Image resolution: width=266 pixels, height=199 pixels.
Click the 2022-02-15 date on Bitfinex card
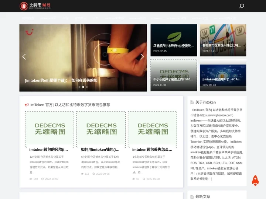[x=160, y=51]
